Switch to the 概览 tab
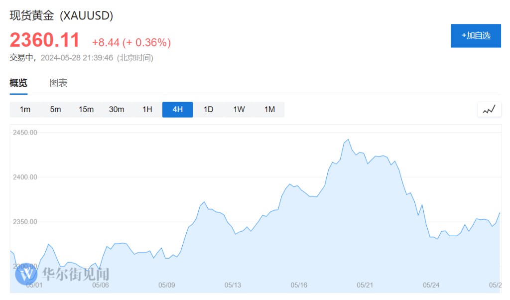This screenshot has width=510, height=300. [18, 83]
